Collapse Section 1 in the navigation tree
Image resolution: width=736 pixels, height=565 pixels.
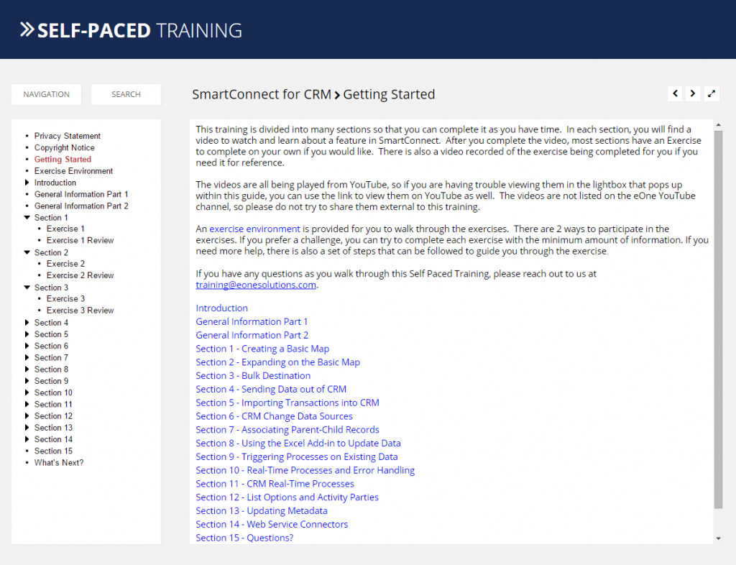(27, 217)
